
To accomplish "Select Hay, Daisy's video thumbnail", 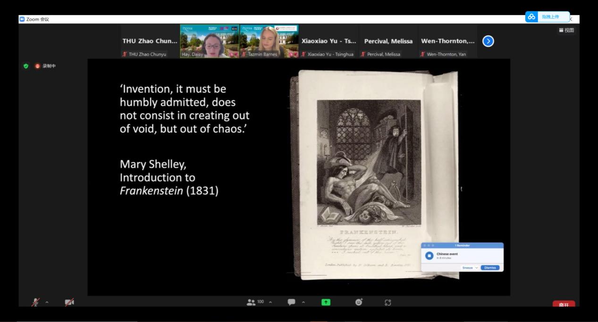I will 210,41.
